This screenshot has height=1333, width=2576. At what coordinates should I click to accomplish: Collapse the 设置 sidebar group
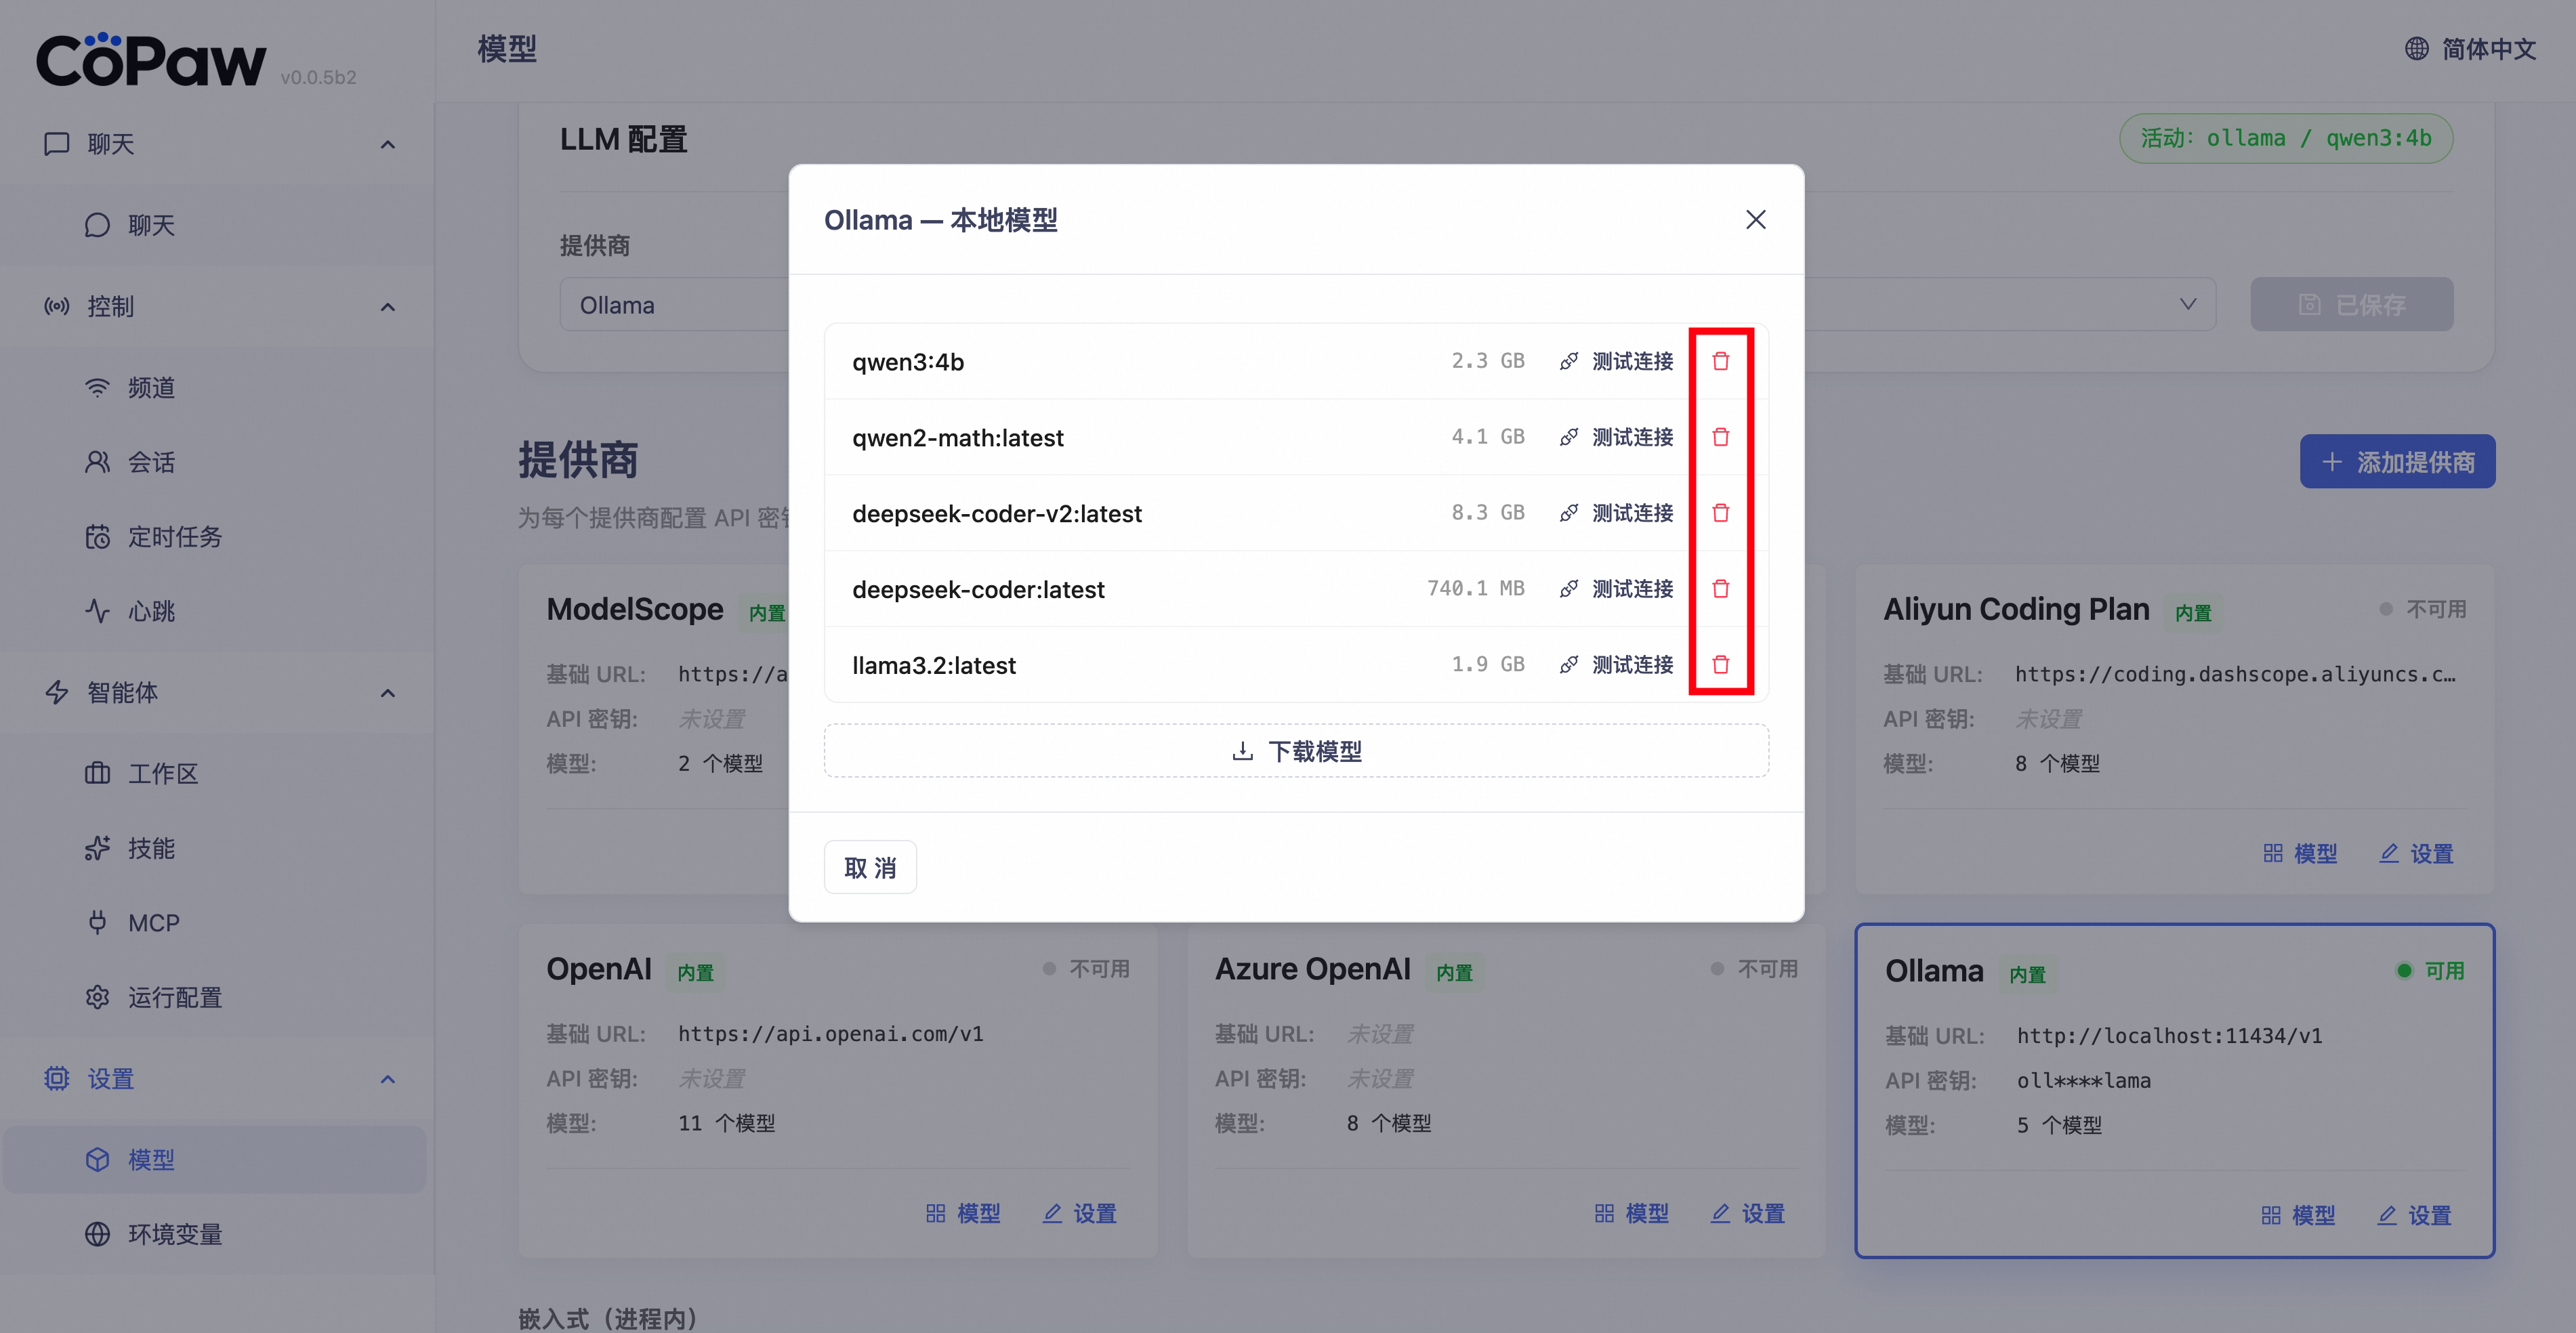click(387, 1079)
